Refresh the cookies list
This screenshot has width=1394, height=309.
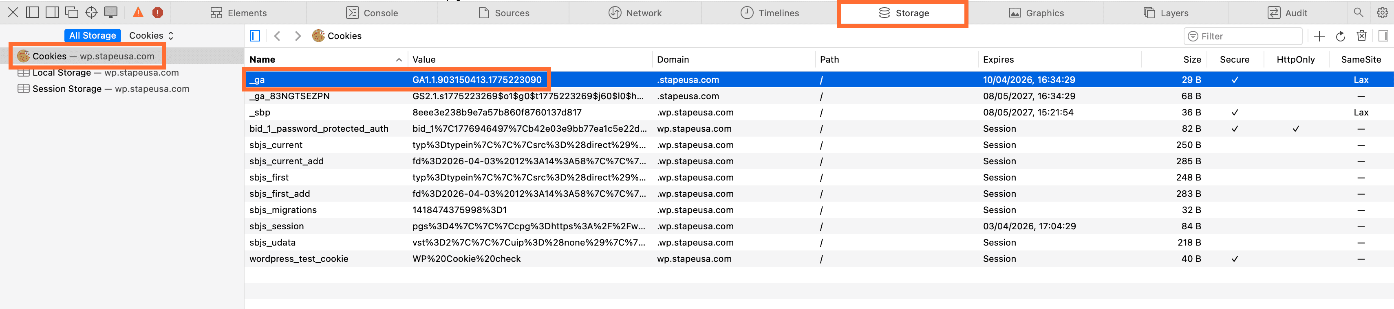1341,36
